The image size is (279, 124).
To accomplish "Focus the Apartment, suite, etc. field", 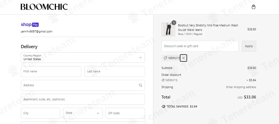I will (83, 99).
